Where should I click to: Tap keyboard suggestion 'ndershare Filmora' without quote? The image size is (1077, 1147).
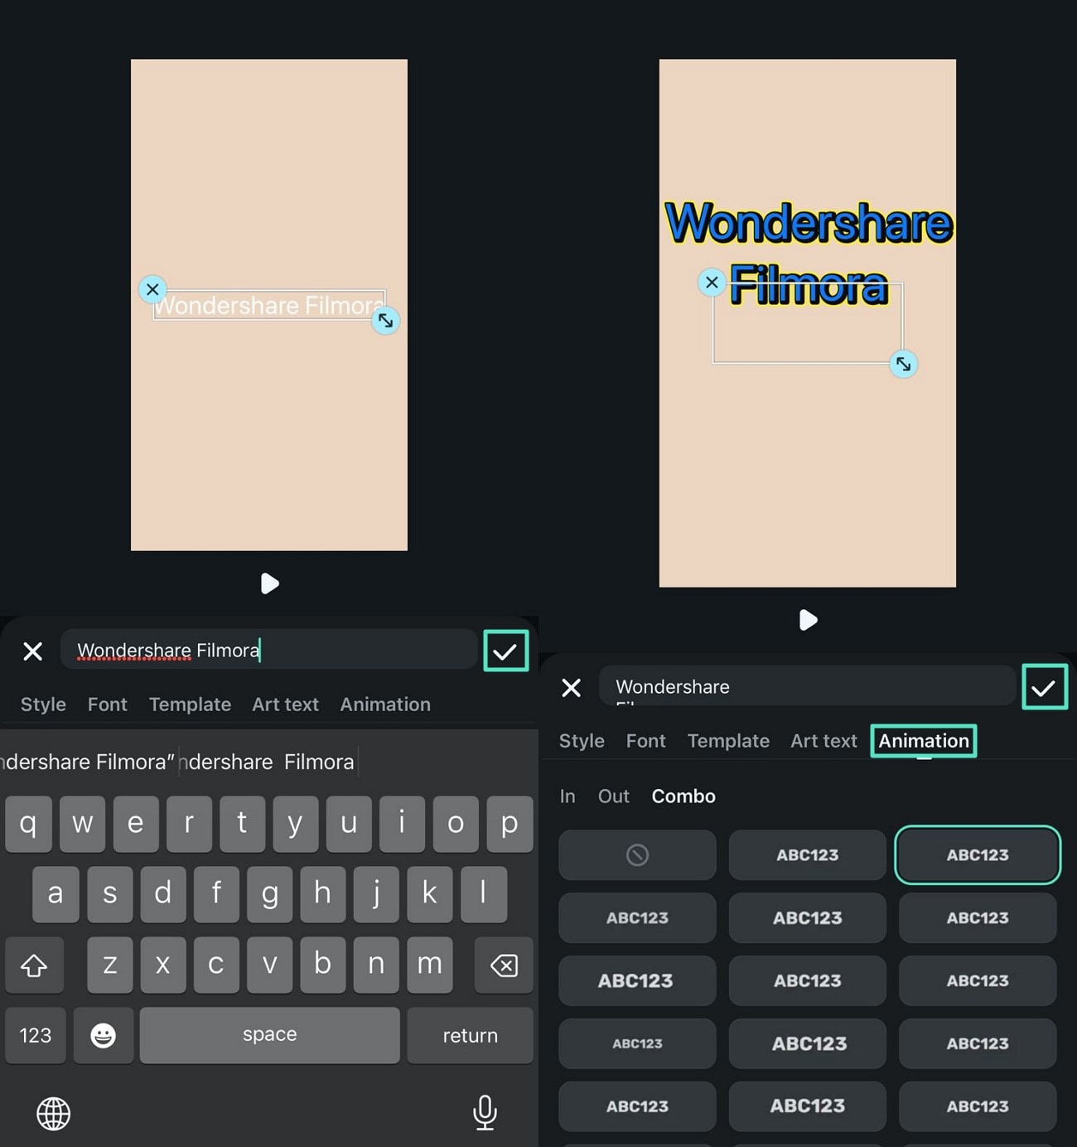[267, 762]
